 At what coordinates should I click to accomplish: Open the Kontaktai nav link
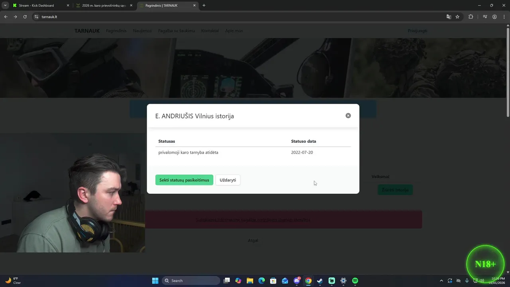[x=210, y=31]
